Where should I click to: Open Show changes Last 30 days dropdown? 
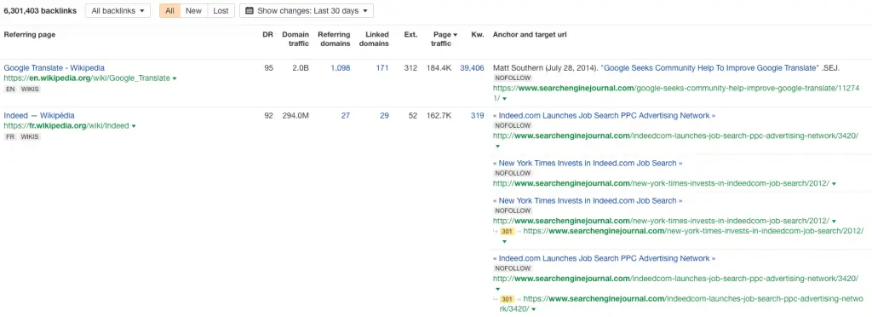pyautogui.click(x=307, y=10)
